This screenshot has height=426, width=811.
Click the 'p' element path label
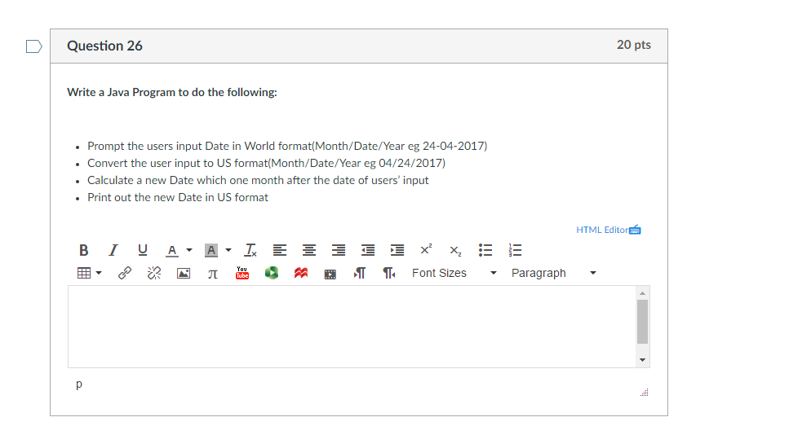coord(79,384)
